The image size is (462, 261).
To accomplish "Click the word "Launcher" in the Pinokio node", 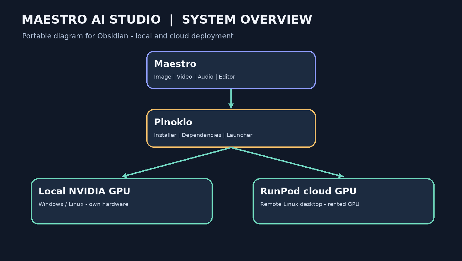I will click(x=240, y=135).
